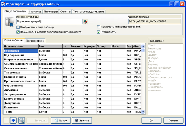Click the books with globe icon button
Viewport: 186px width, 126px height.
click(x=22, y=120)
